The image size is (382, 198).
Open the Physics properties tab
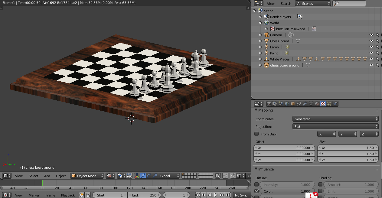click(x=335, y=104)
